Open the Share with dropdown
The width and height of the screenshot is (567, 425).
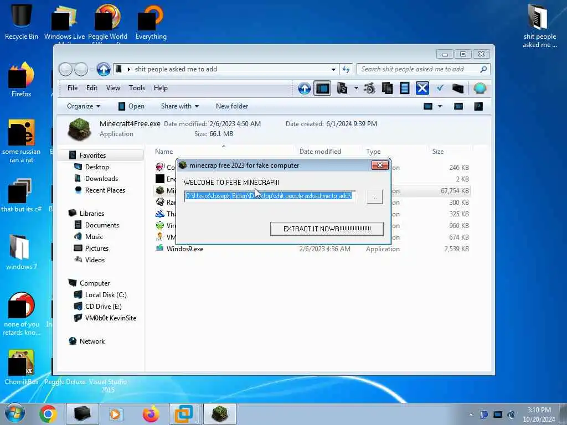(180, 106)
